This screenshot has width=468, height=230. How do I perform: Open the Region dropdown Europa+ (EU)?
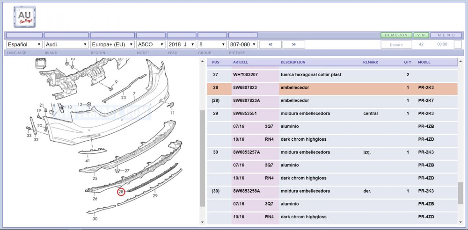tap(112, 44)
